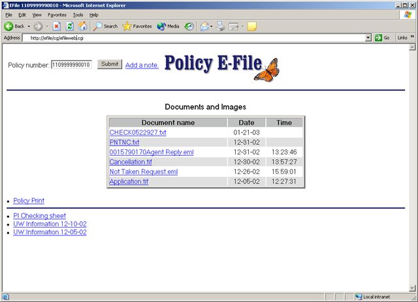Click the Edit toolbar icon
This screenshot has height=302, width=418.
click(234, 26)
